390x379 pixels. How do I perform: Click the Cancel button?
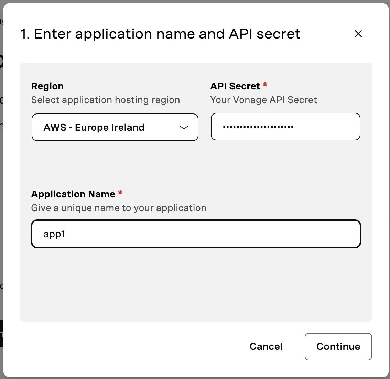[x=266, y=346]
